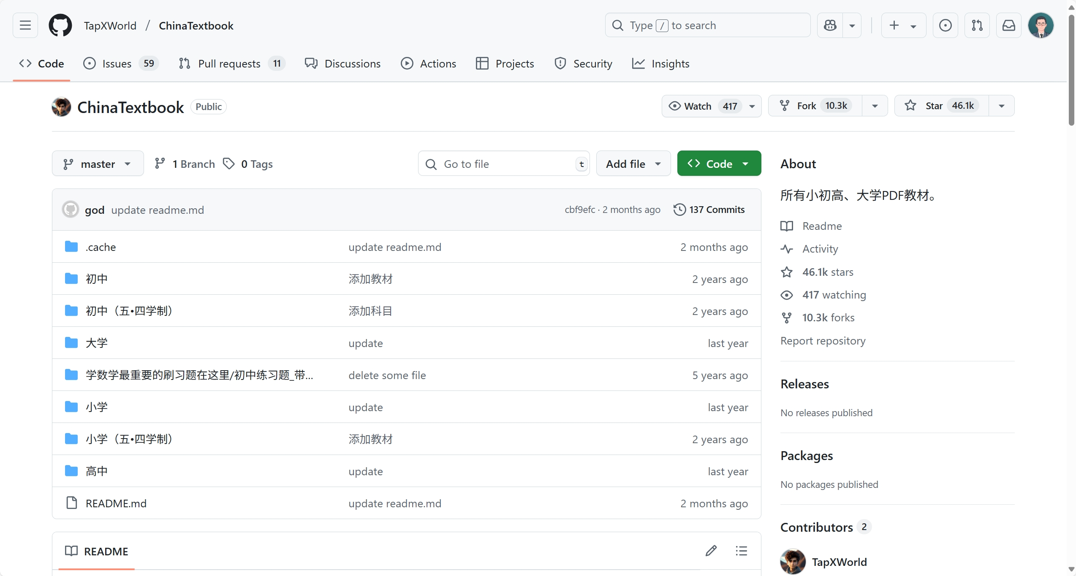
Task: Click the commit history clock icon
Action: [679, 210]
